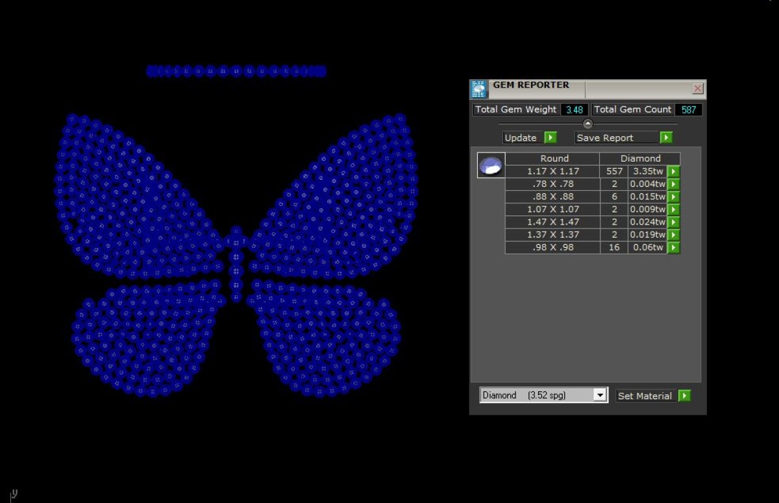Screen dimensions: 779x503
Task: Click the Total Gem Weight value field
Action: (x=574, y=110)
